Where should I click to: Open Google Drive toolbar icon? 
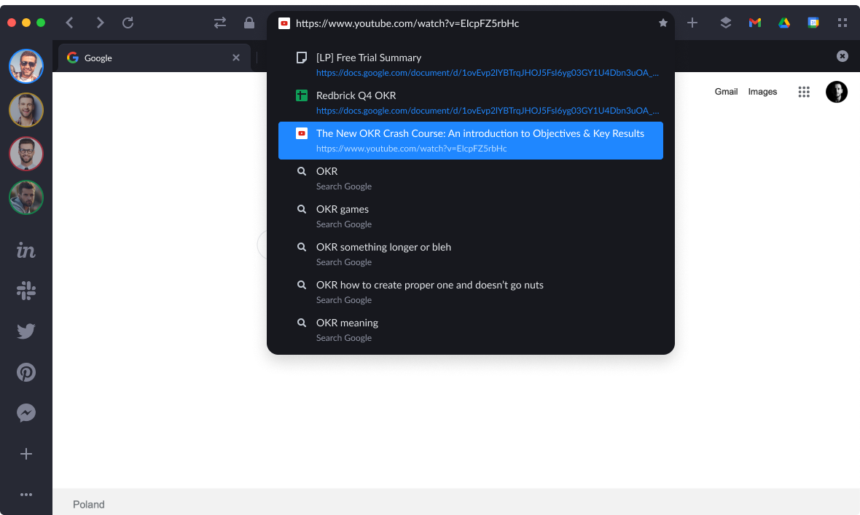pyautogui.click(x=784, y=23)
